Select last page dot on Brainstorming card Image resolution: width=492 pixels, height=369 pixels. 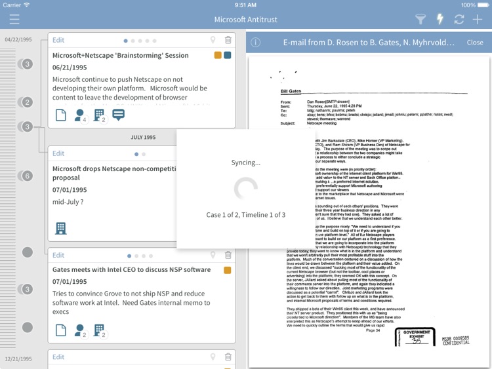tap(154, 41)
